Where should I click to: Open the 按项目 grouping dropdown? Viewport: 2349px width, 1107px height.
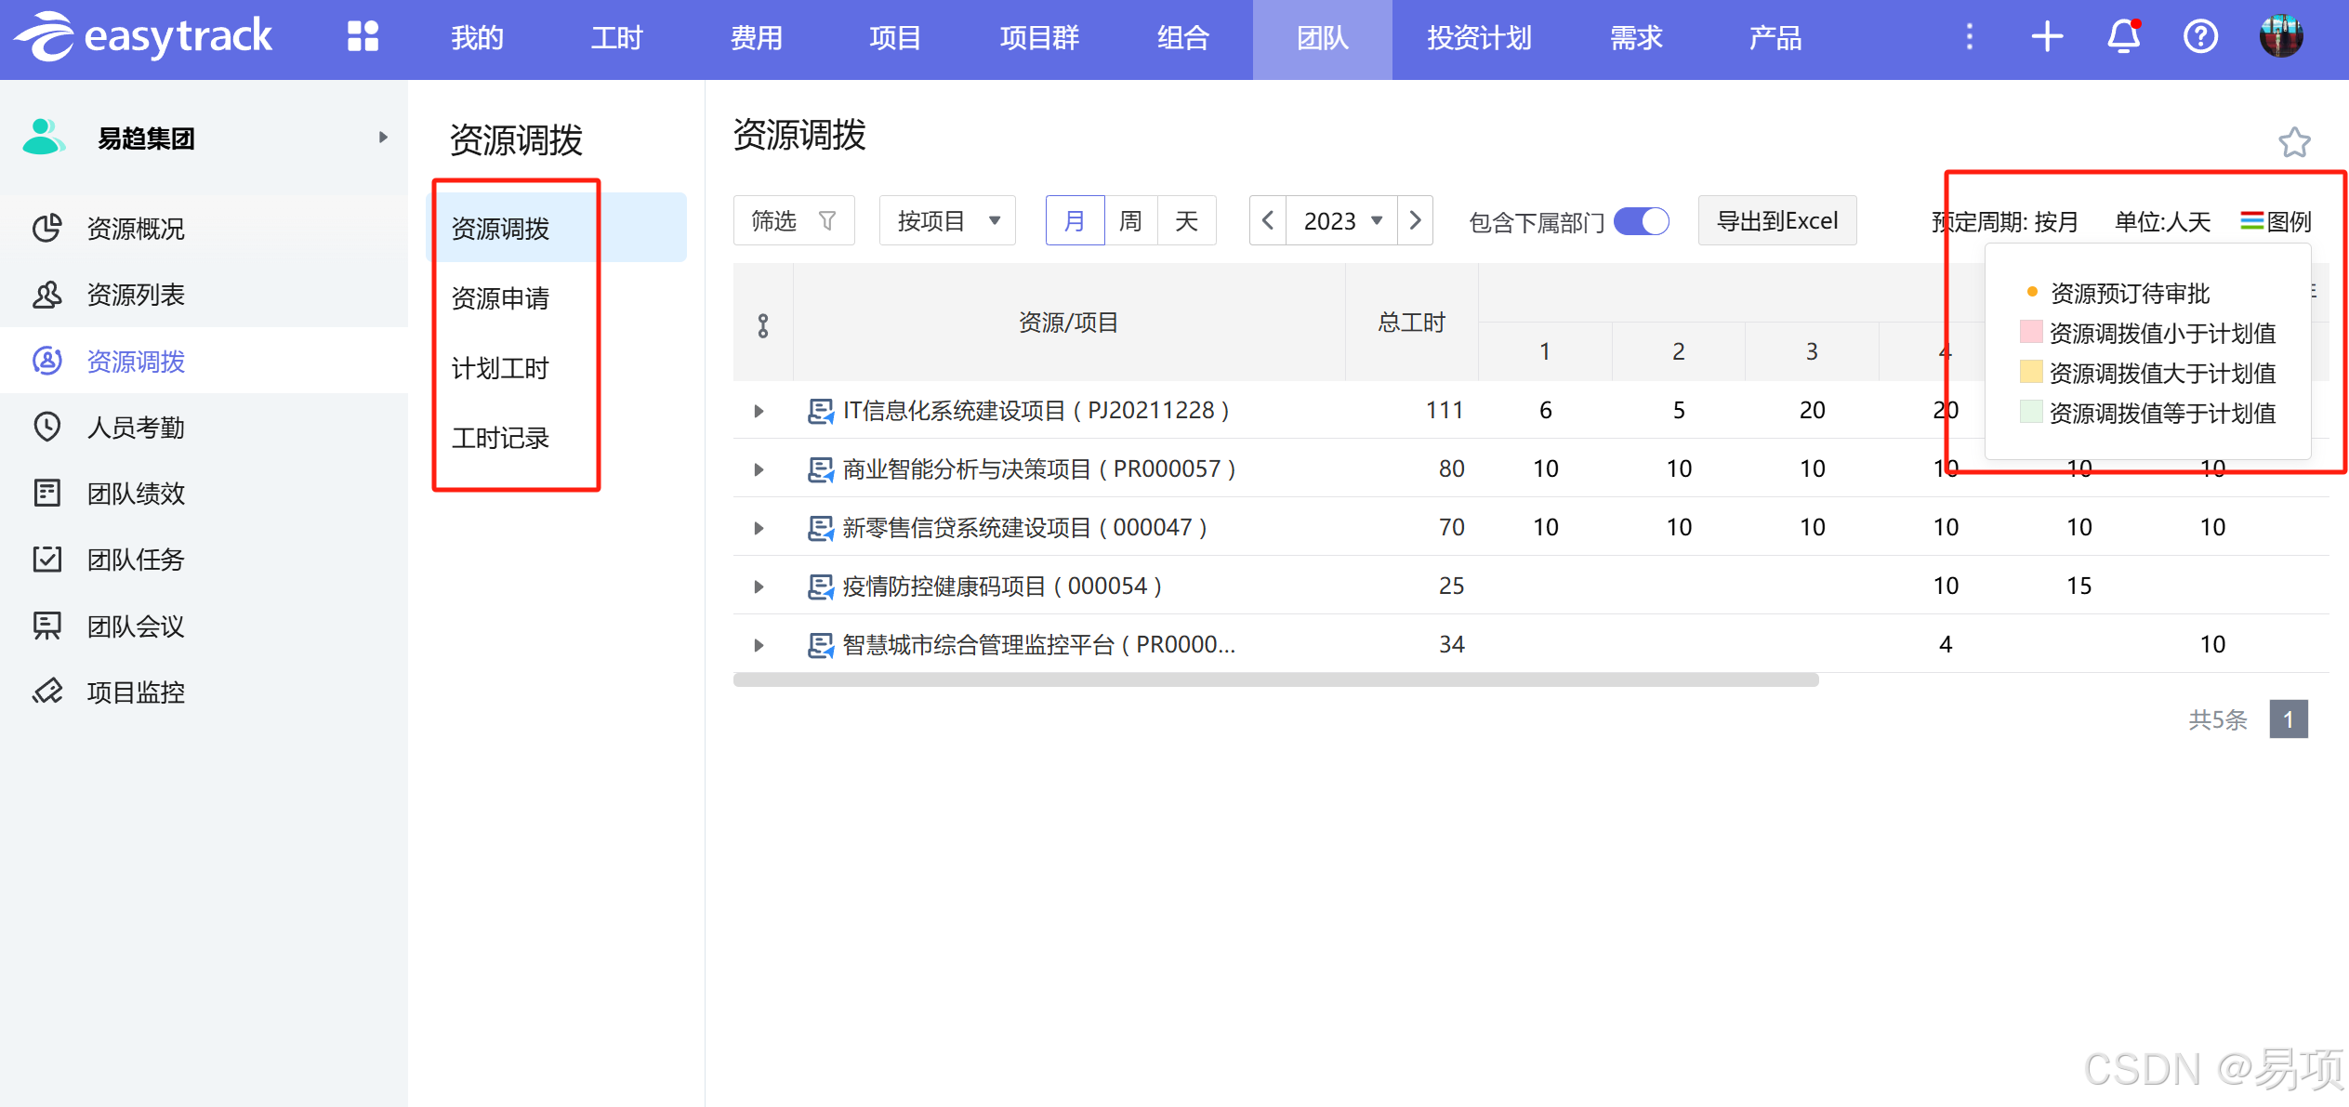tap(947, 221)
